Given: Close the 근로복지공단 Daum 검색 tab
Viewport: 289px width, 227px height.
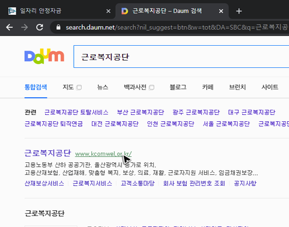Looking at the screenshot, I should (x=221, y=11).
